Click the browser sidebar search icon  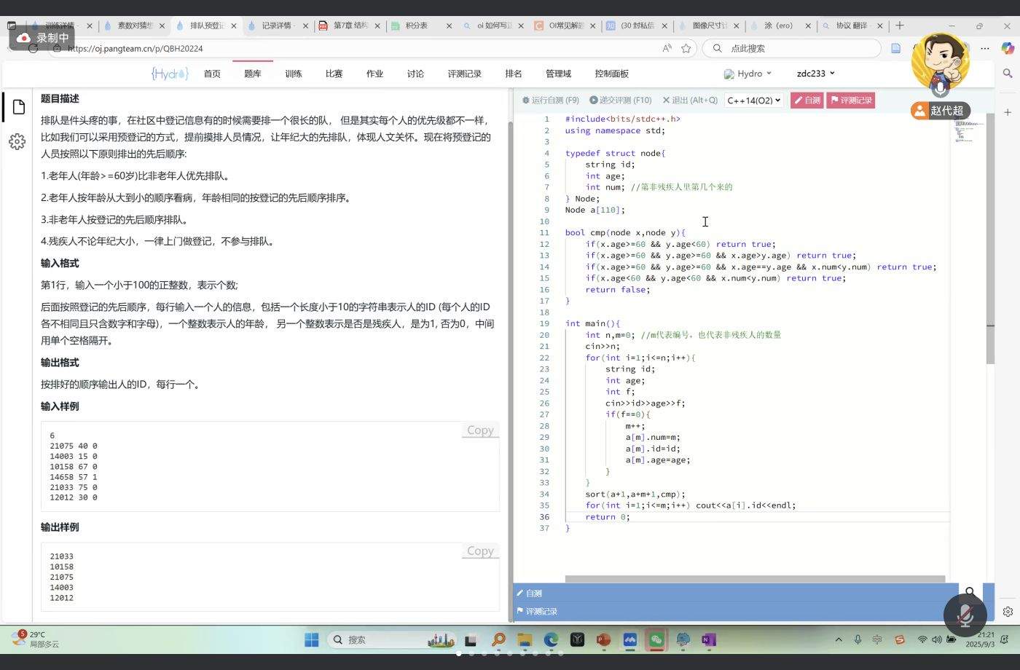(x=1008, y=74)
